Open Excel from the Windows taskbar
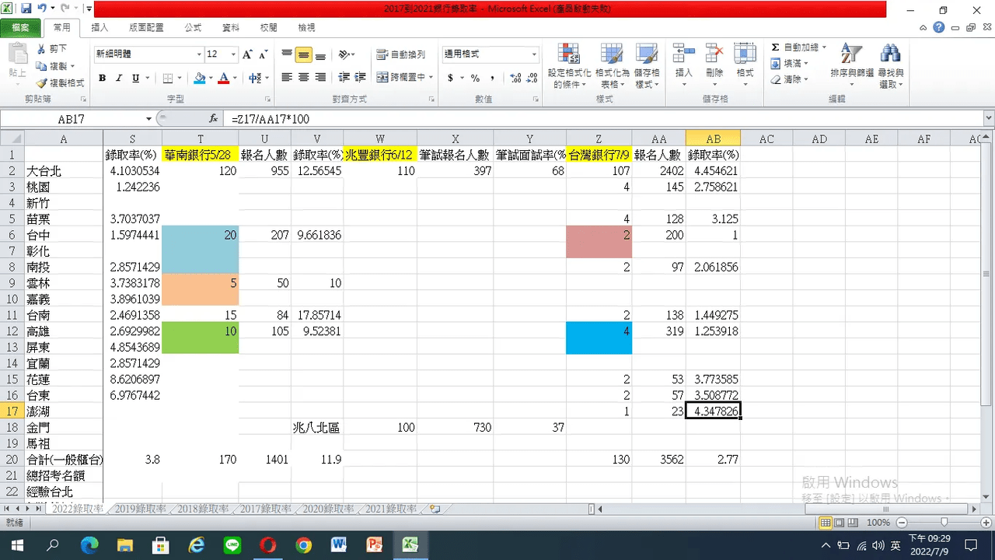Screen dimensions: 995x560 point(410,544)
